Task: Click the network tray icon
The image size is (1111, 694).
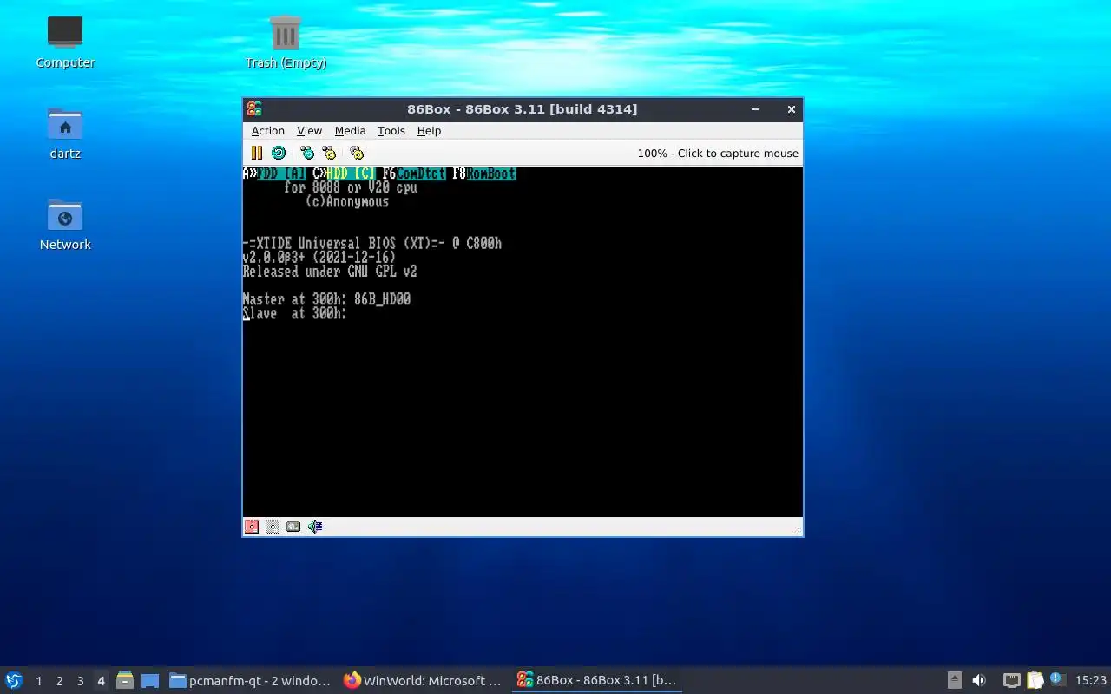Action: click(x=1011, y=680)
